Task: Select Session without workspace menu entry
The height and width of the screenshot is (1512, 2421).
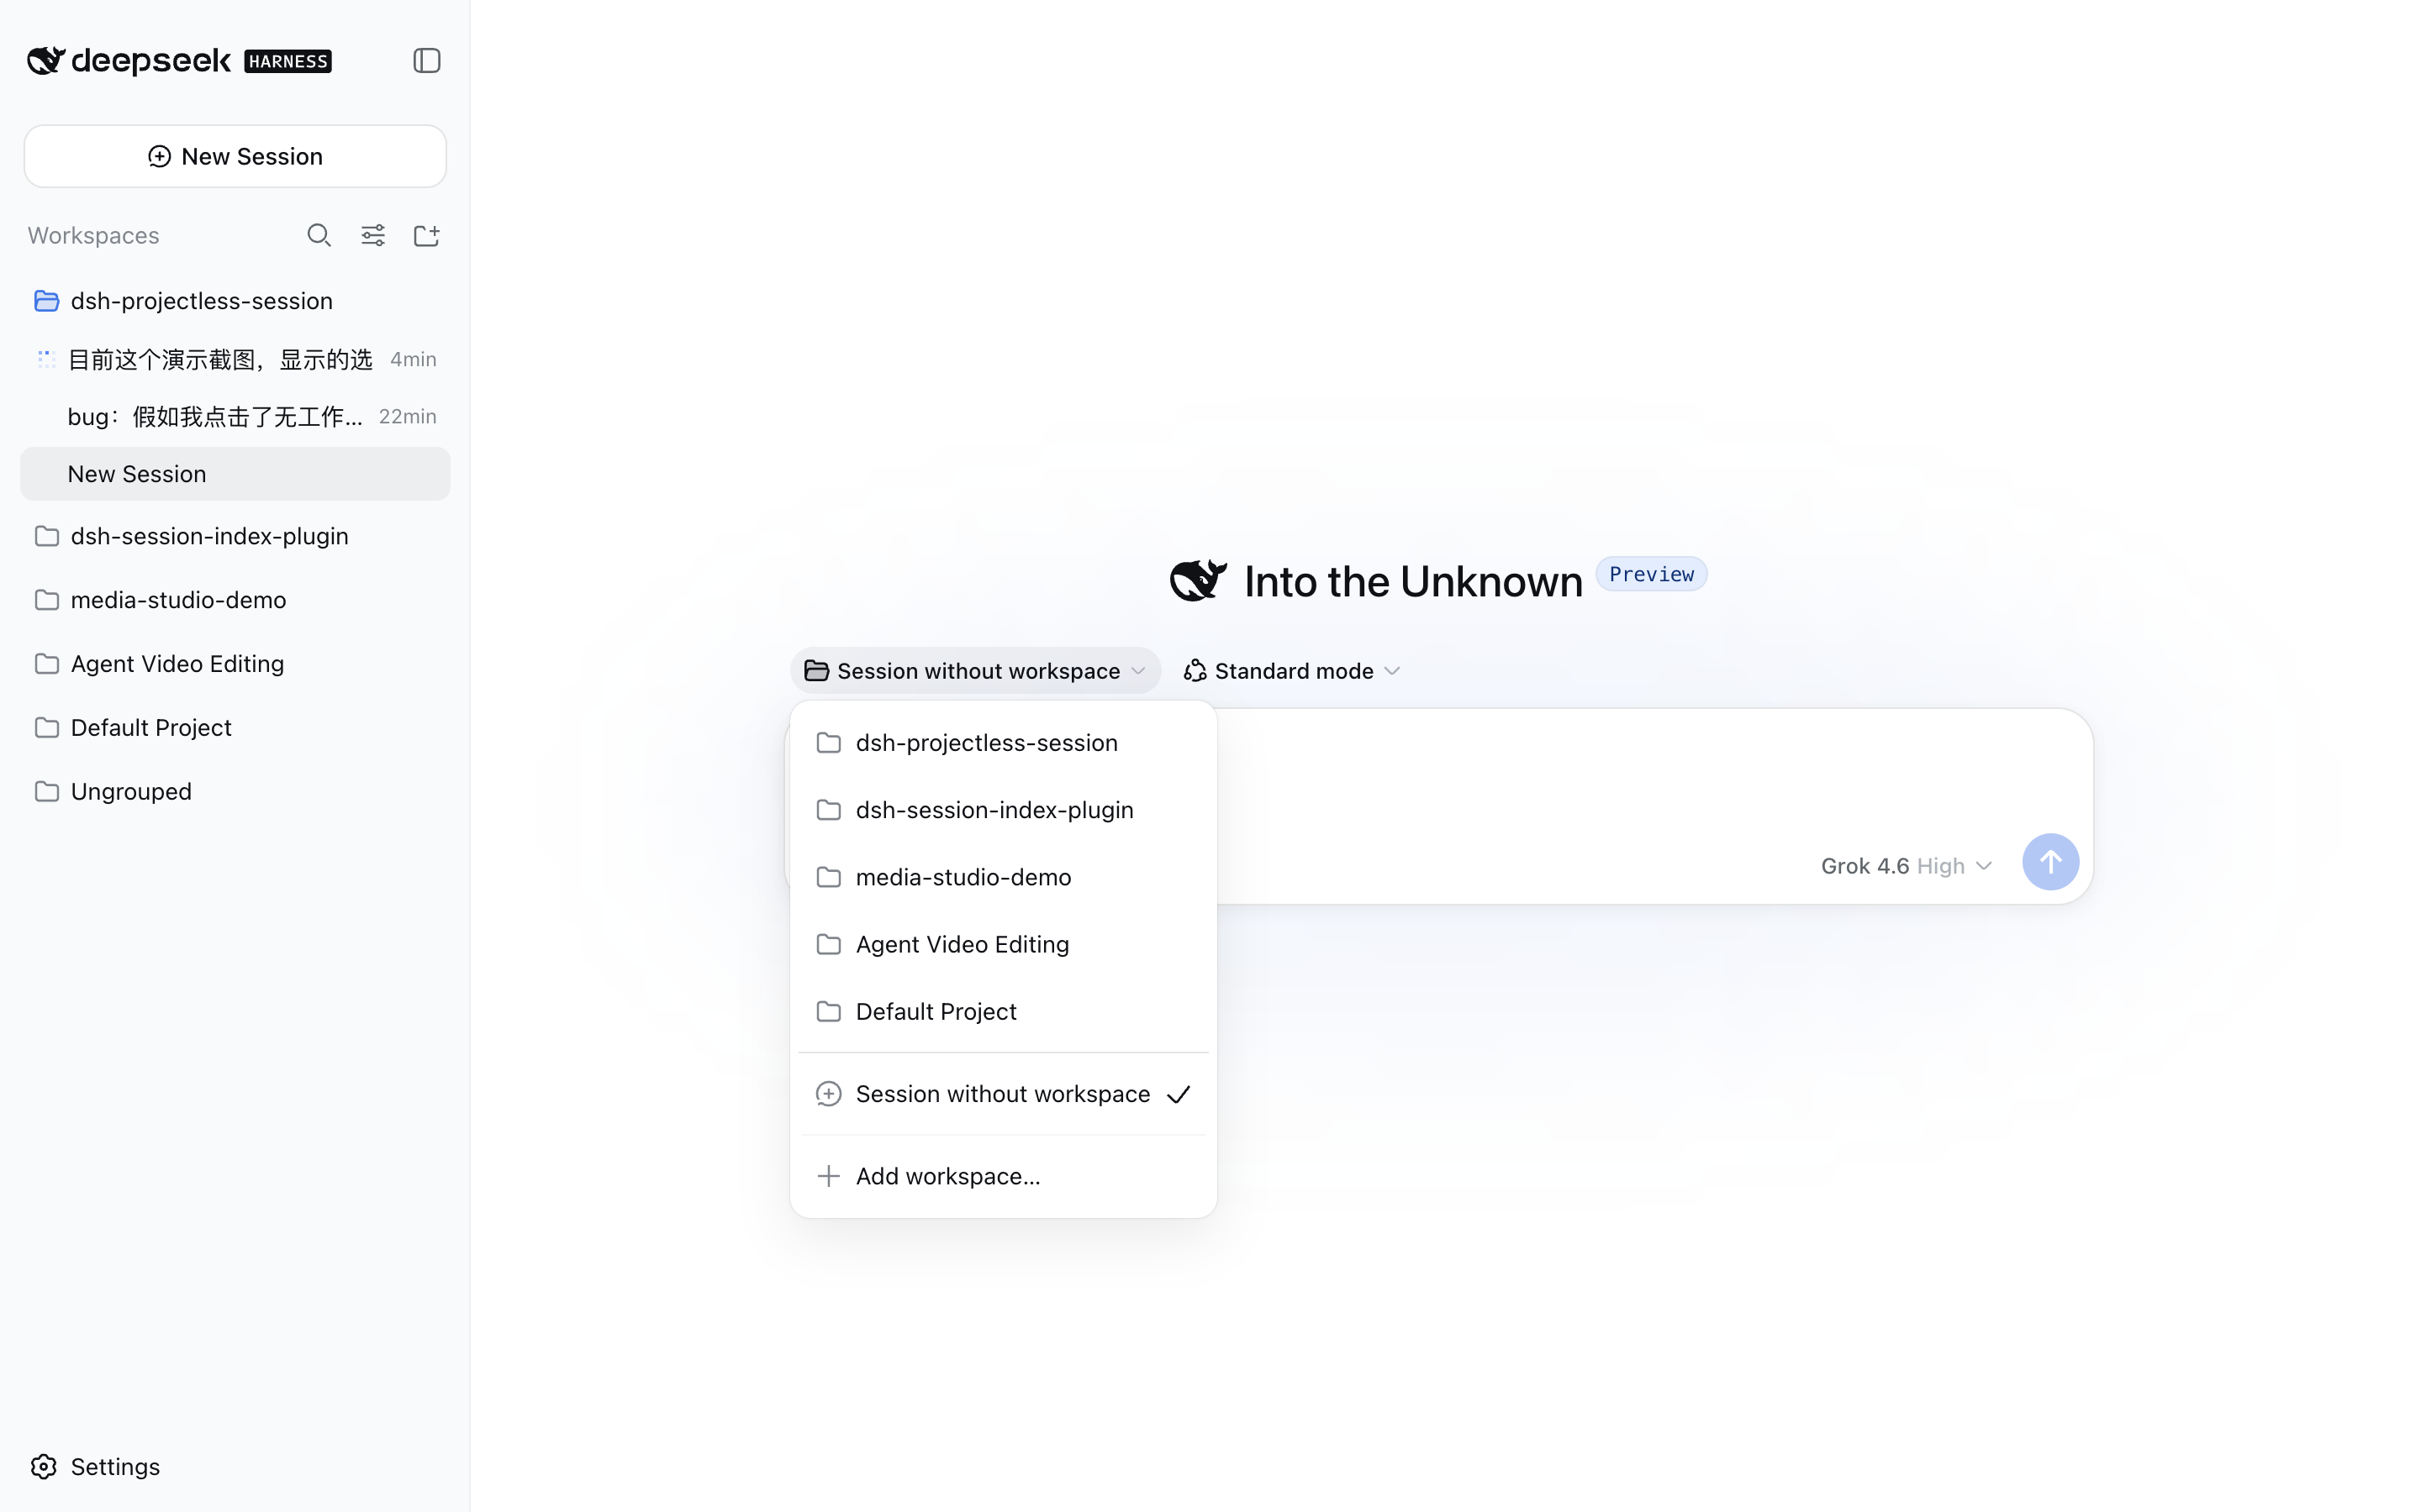Action: pos(1004,1094)
